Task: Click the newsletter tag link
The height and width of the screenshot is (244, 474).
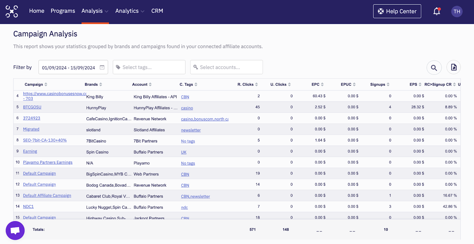Action: tap(191, 130)
